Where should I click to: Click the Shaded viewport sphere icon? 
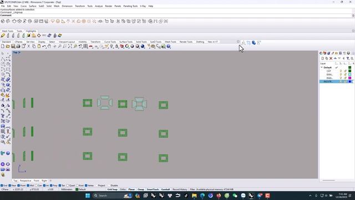(132, 46)
